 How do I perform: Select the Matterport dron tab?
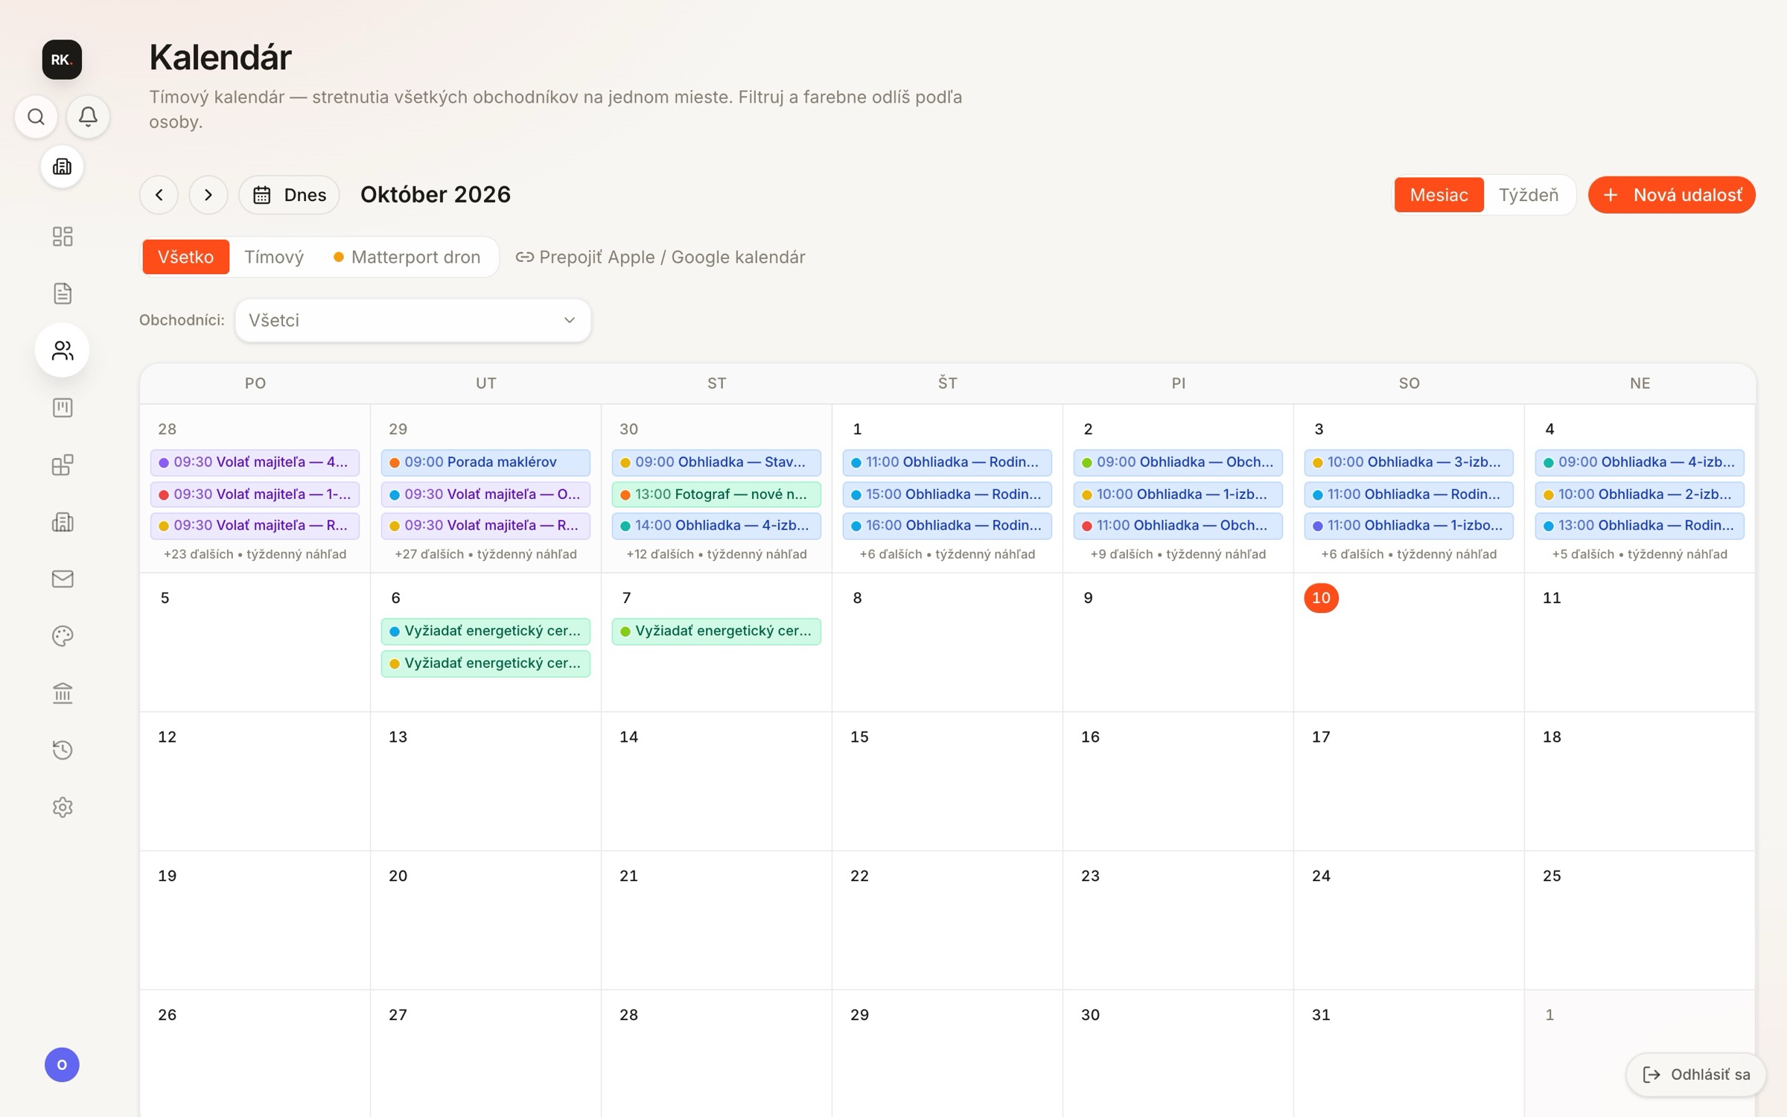click(407, 257)
